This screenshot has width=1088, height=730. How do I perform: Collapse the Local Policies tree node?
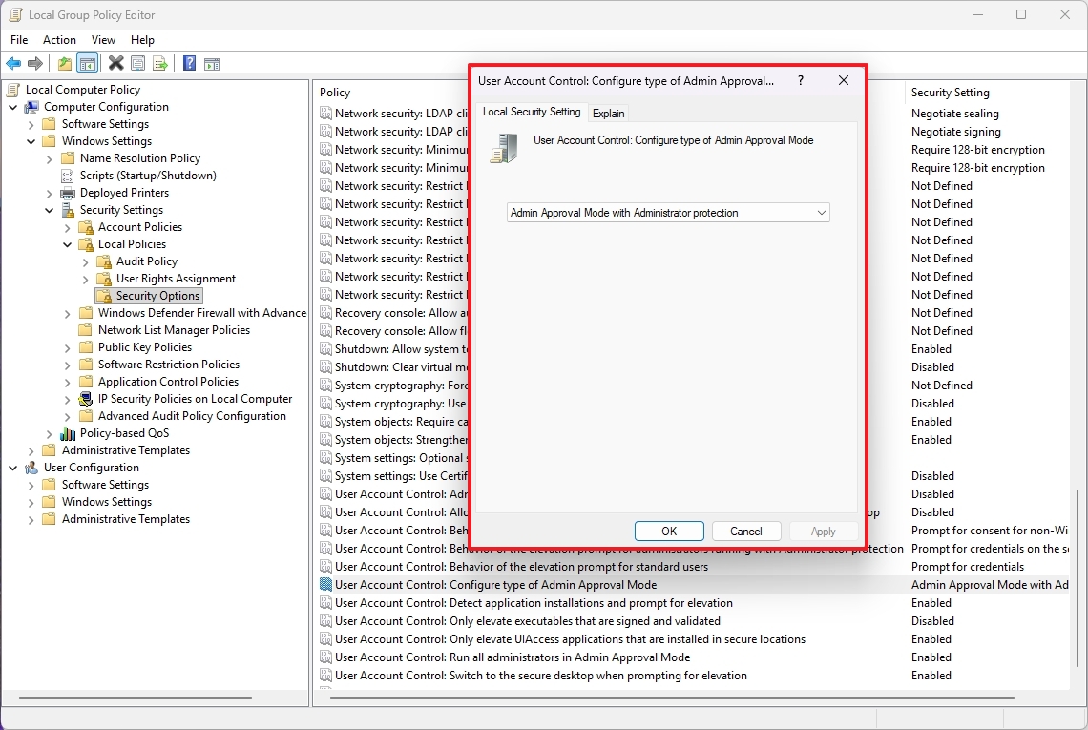point(67,243)
